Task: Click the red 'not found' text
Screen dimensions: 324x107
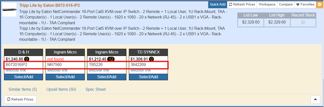Action: pyautogui.click(x=55, y=59)
